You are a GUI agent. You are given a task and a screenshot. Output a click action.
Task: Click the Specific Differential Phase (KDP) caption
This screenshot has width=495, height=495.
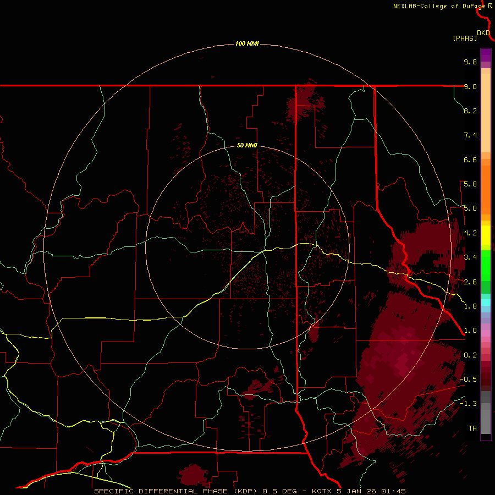pos(177,491)
